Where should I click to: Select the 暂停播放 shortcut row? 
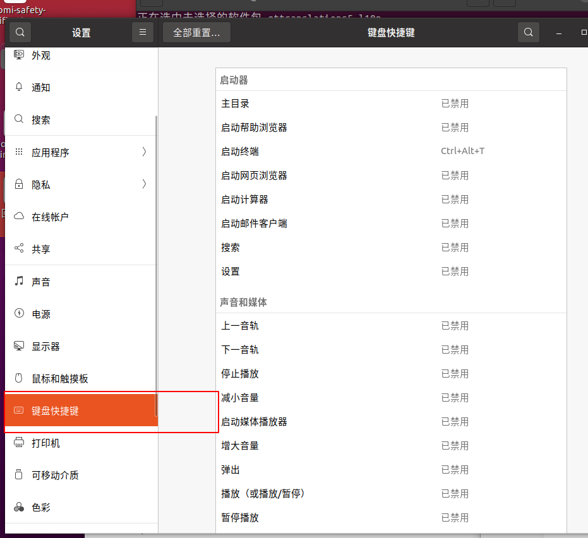point(391,517)
